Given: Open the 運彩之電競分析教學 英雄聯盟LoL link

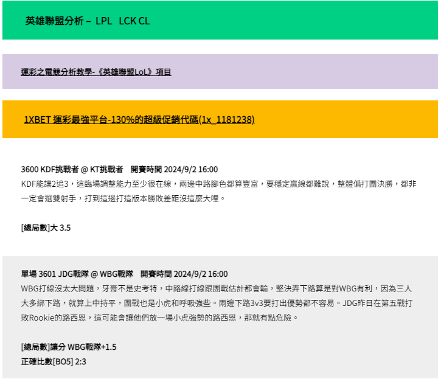Looking at the screenshot, I should (96, 72).
